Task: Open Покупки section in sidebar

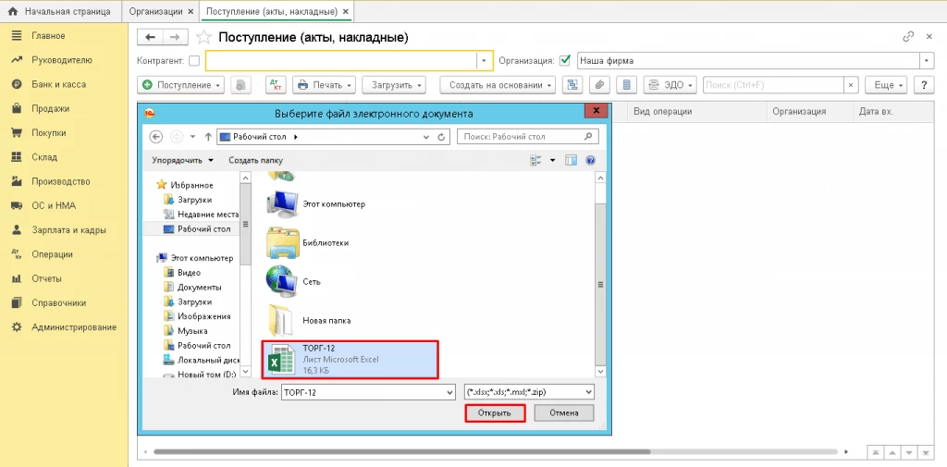Action: click(x=49, y=133)
